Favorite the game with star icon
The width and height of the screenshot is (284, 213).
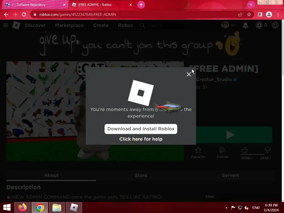[x=198, y=153]
